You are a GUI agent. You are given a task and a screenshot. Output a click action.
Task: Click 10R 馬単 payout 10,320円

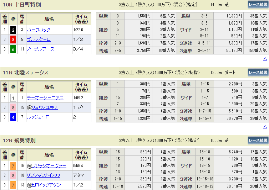234,16
